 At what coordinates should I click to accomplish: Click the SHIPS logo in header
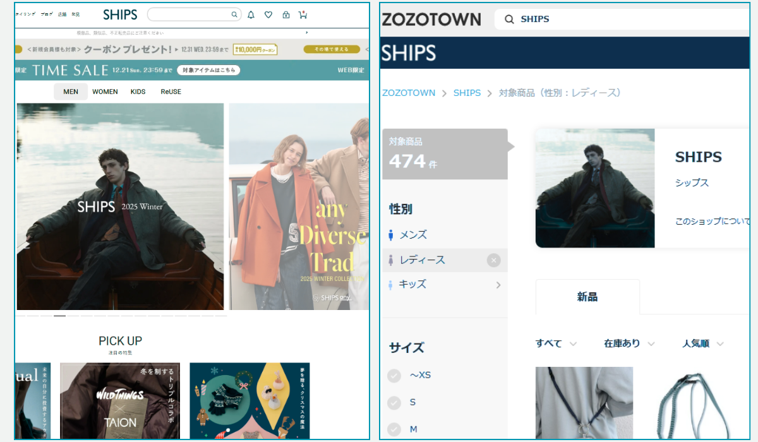pyautogui.click(x=120, y=15)
